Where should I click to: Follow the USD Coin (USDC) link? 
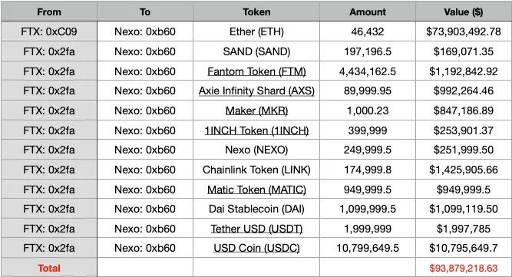(x=256, y=248)
